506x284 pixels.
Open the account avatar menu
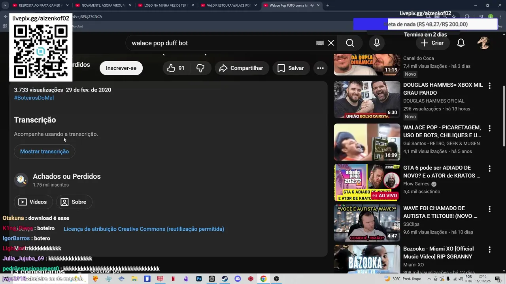tap(483, 43)
